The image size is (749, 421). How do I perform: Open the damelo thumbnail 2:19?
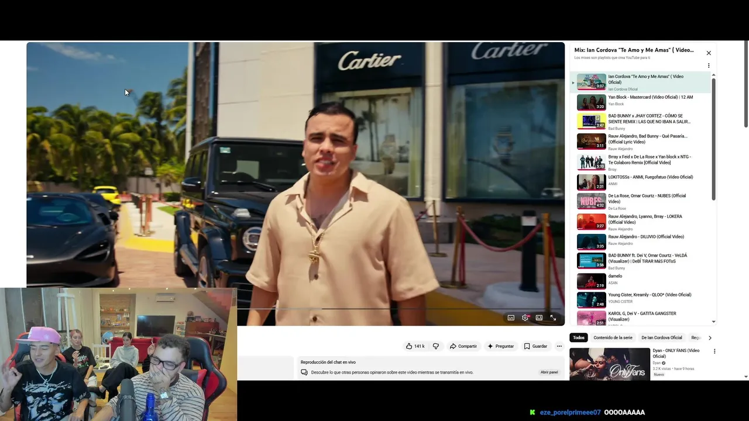[592, 281]
